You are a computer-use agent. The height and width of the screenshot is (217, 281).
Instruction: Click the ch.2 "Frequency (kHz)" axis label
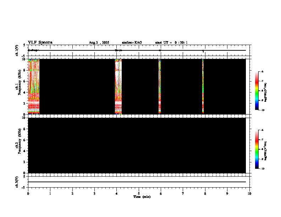pyautogui.click(x=20, y=141)
